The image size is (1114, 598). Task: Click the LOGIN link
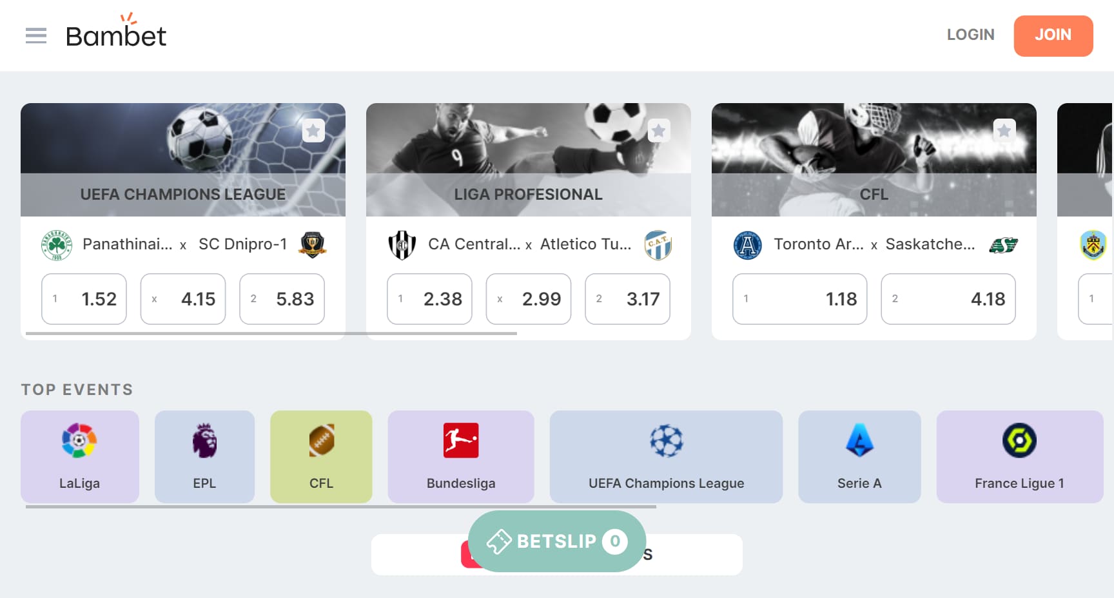click(970, 35)
